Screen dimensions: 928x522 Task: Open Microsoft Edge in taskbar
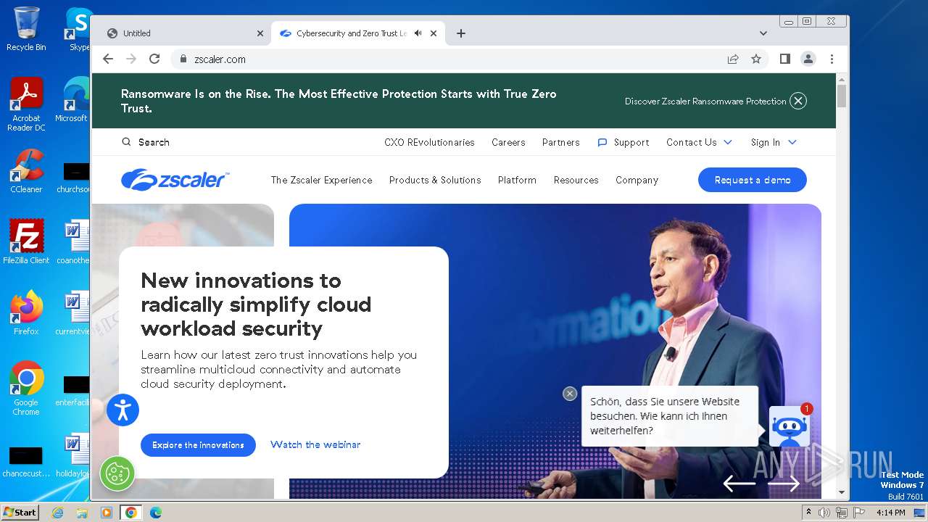coord(155,513)
